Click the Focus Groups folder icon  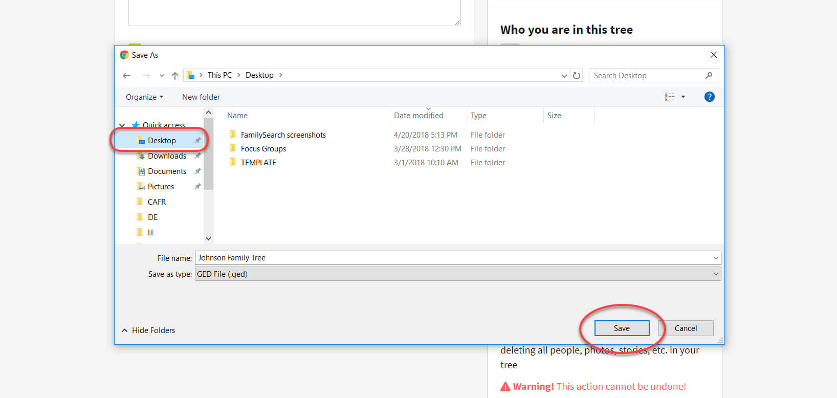coord(233,148)
